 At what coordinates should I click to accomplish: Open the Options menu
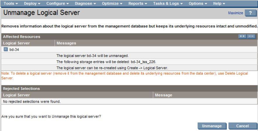(198, 3)
